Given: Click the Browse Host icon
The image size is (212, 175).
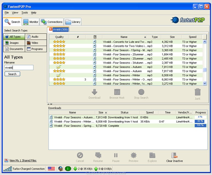Looking at the screenshot, I should (117, 92).
